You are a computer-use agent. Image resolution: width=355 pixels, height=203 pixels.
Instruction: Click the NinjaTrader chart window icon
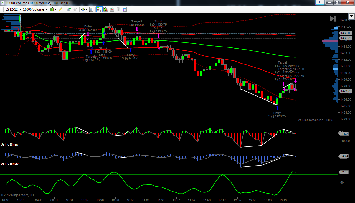(x=2, y=3)
